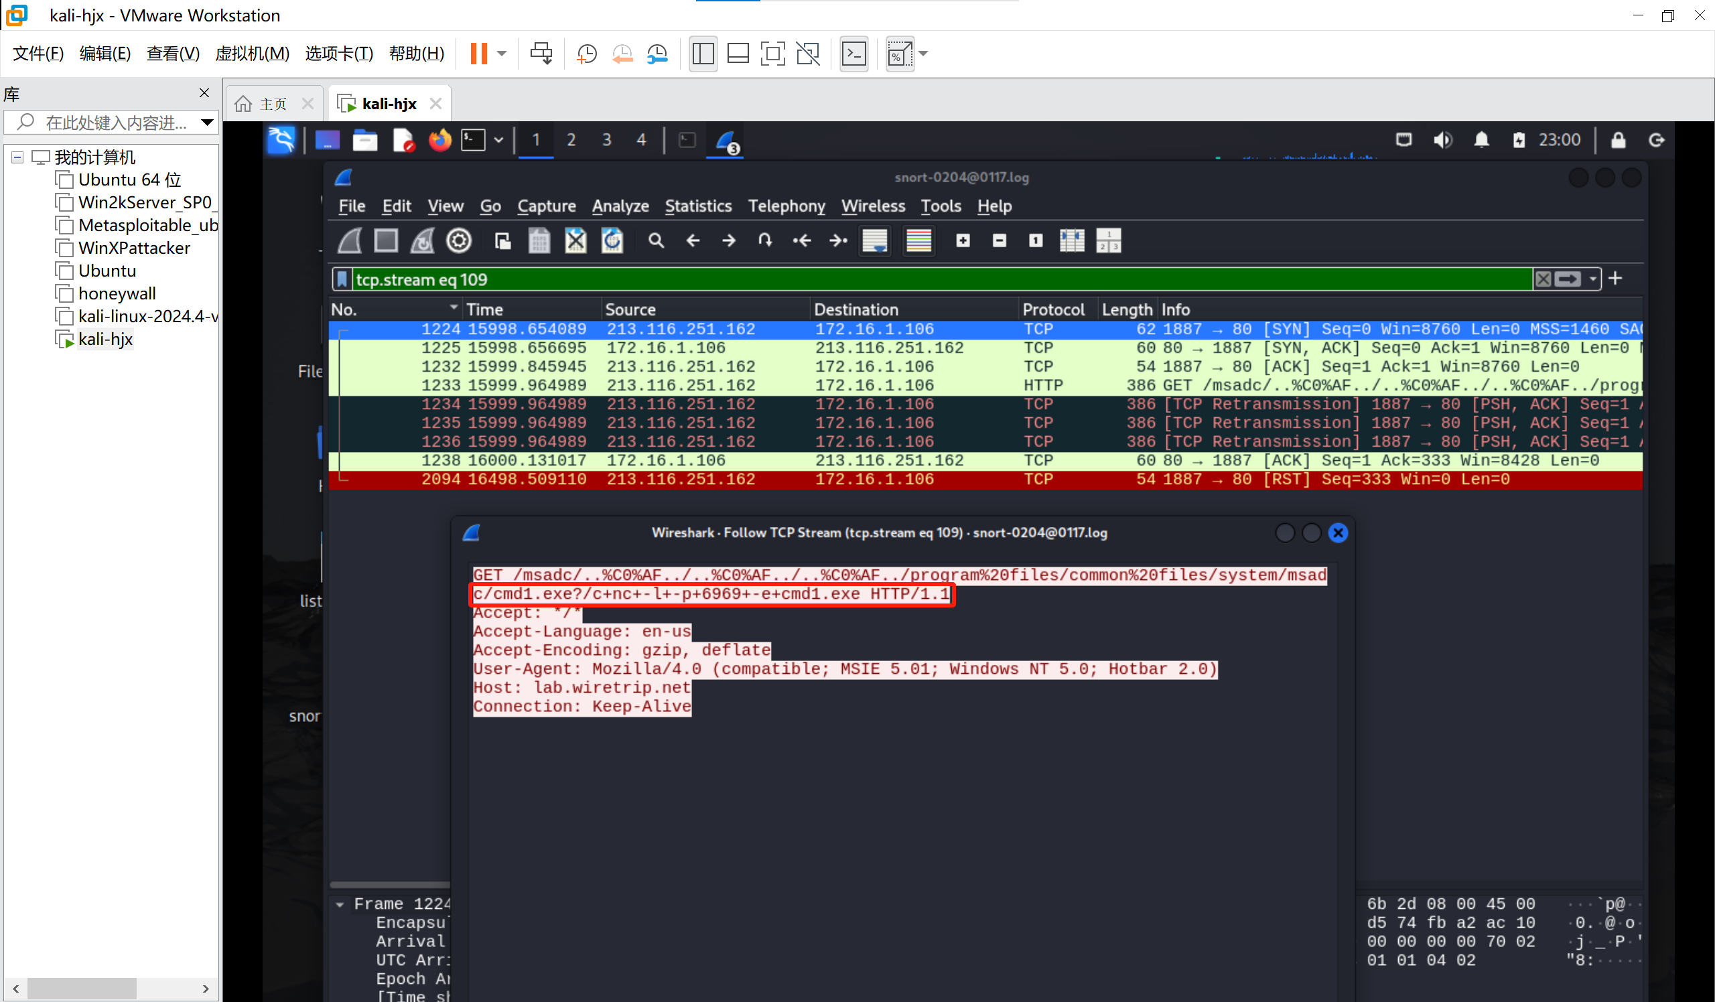1715x1002 pixels.
Task: Restart current capture icon
Action: click(x=422, y=241)
